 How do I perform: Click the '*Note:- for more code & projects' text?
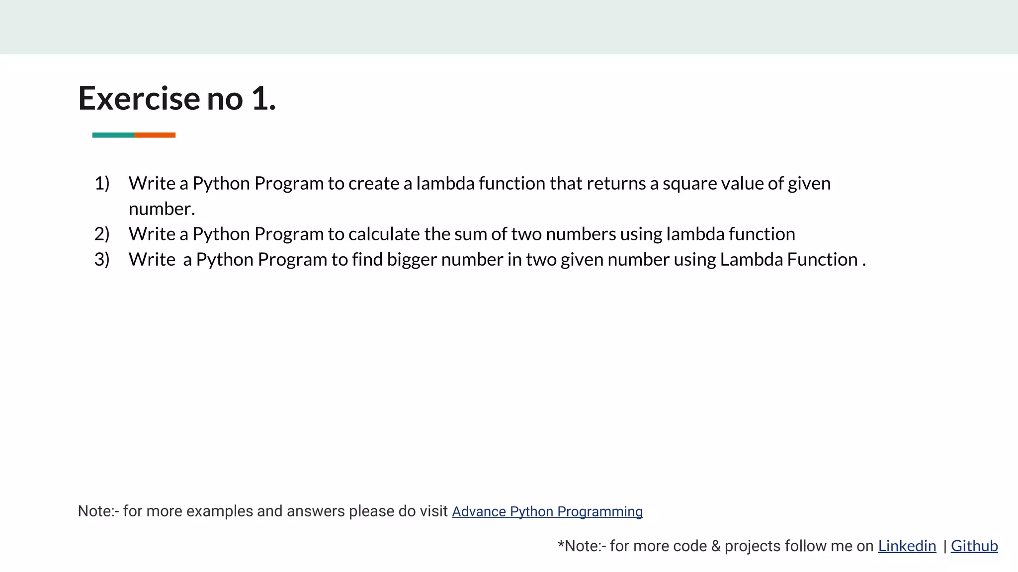[715, 546]
